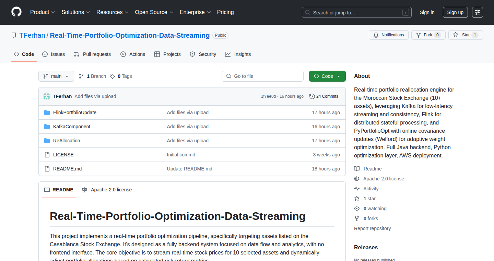Screen dimensions: 494x261
Task: Expand the Resources menu
Action: (x=113, y=12)
